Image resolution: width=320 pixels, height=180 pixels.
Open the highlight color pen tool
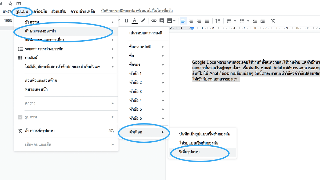[143, 21]
